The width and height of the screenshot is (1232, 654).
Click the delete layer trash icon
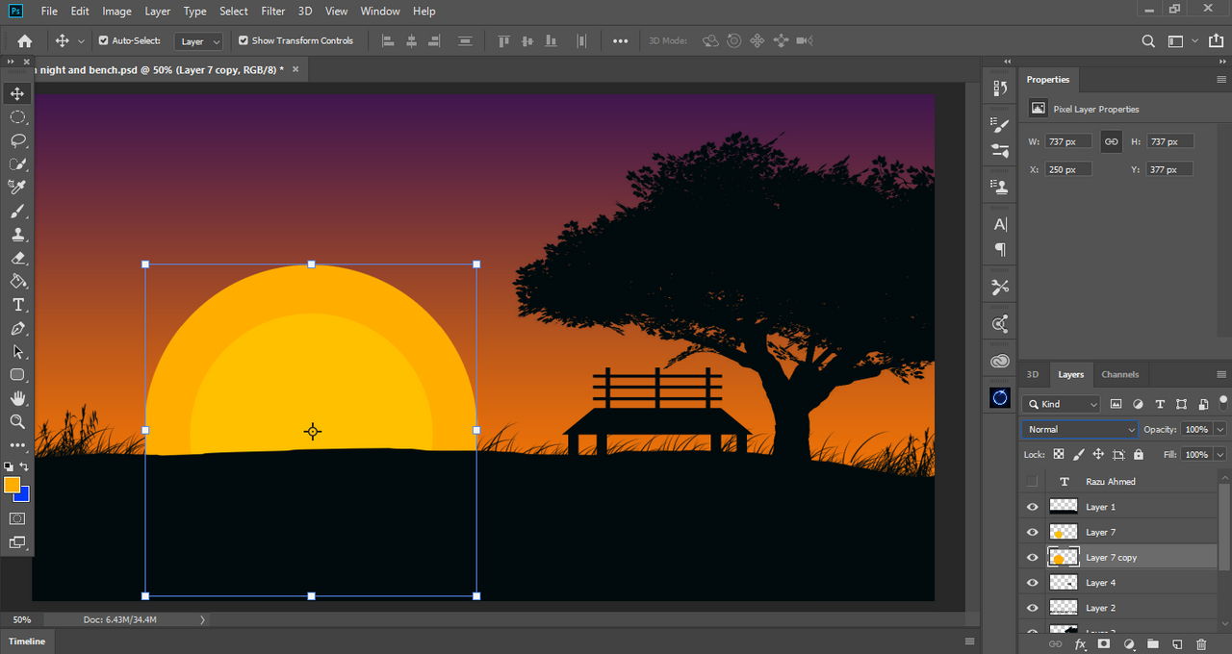coord(1201,644)
